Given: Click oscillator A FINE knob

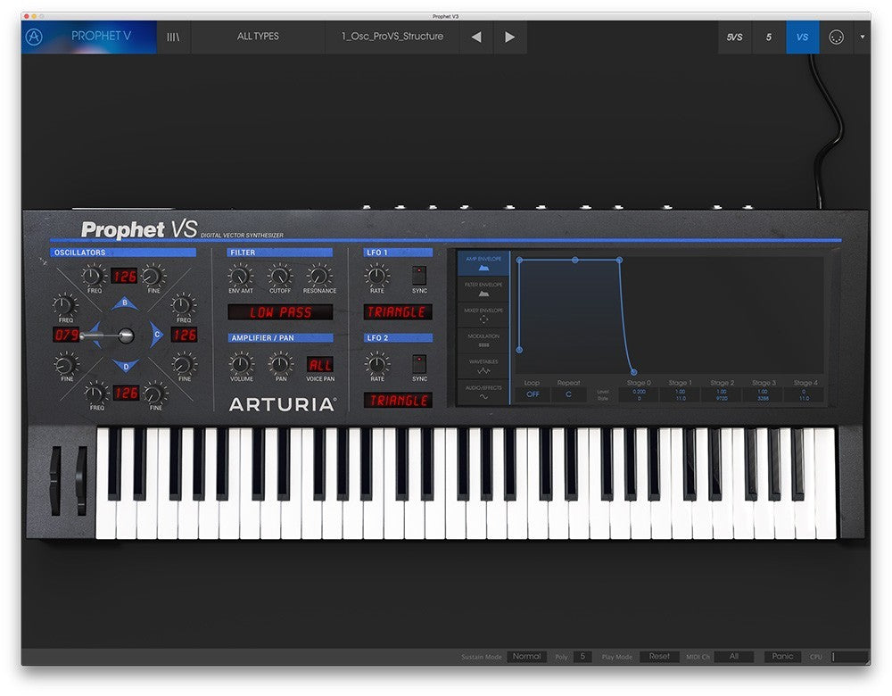Looking at the screenshot, I should [x=66, y=364].
